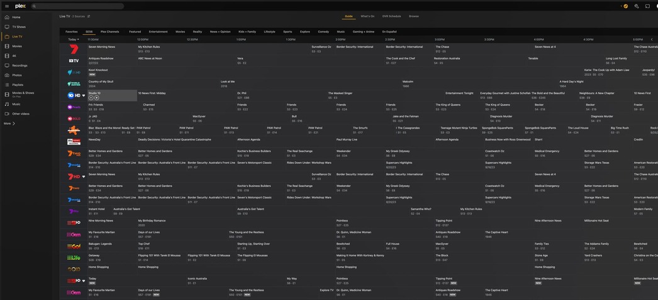Open Movies & Shows on Plex in the sidebar
Viewport: 658px width, 300px height.
tap(20, 94)
